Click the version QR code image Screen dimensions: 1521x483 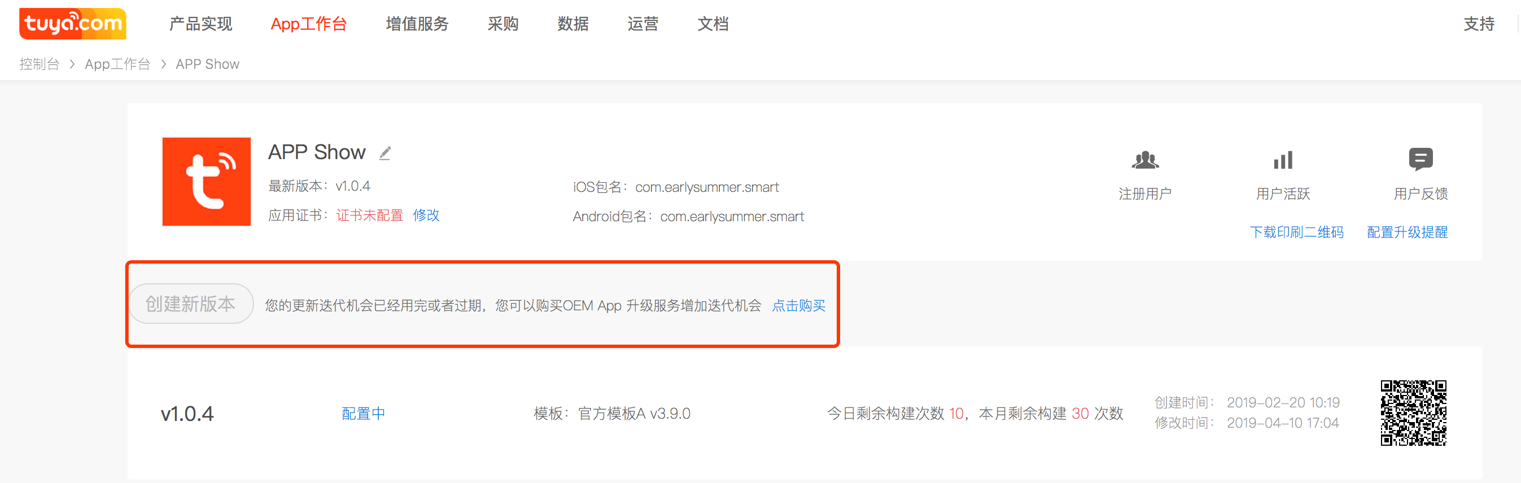(x=1414, y=413)
